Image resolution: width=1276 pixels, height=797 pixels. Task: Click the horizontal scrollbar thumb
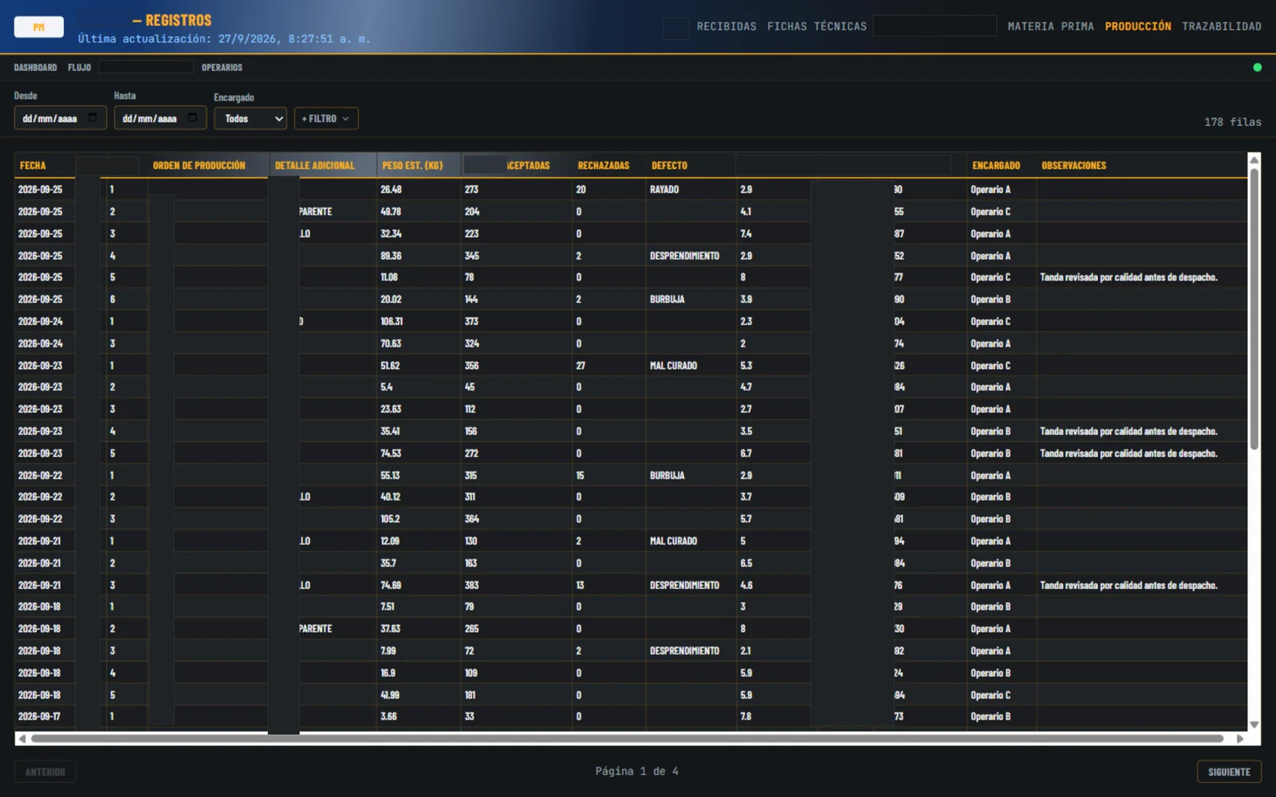tap(627, 739)
